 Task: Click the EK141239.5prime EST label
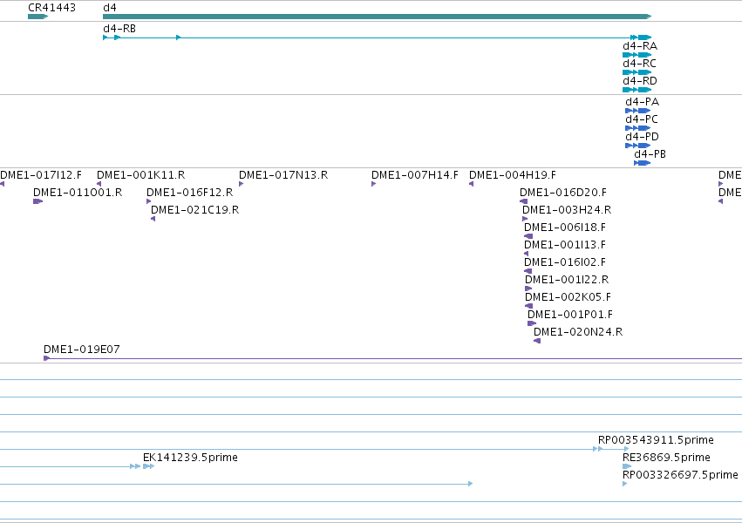[190, 458]
